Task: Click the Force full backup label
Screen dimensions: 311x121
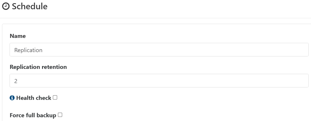Action: pyautogui.click(x=33, y=115)
